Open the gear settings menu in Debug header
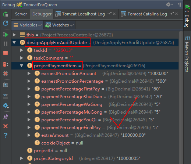 click(x=169, y=4)
